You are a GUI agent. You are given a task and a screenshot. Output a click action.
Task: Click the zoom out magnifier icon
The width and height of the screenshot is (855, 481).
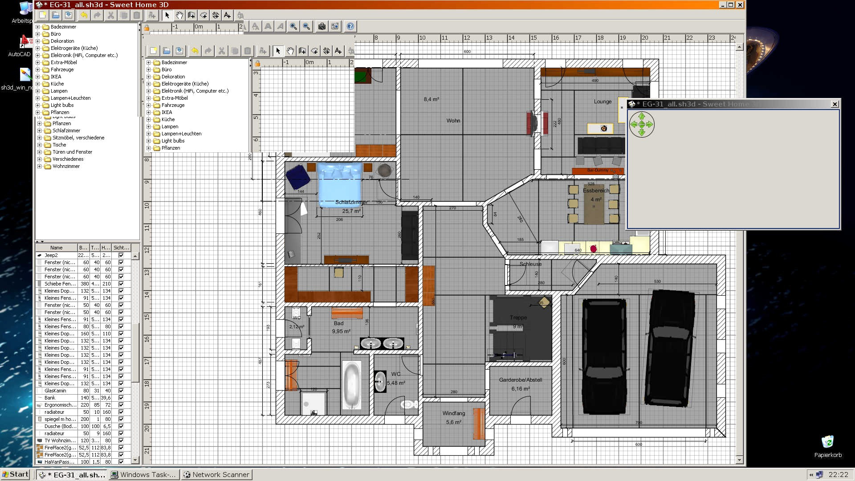[306, 26]
